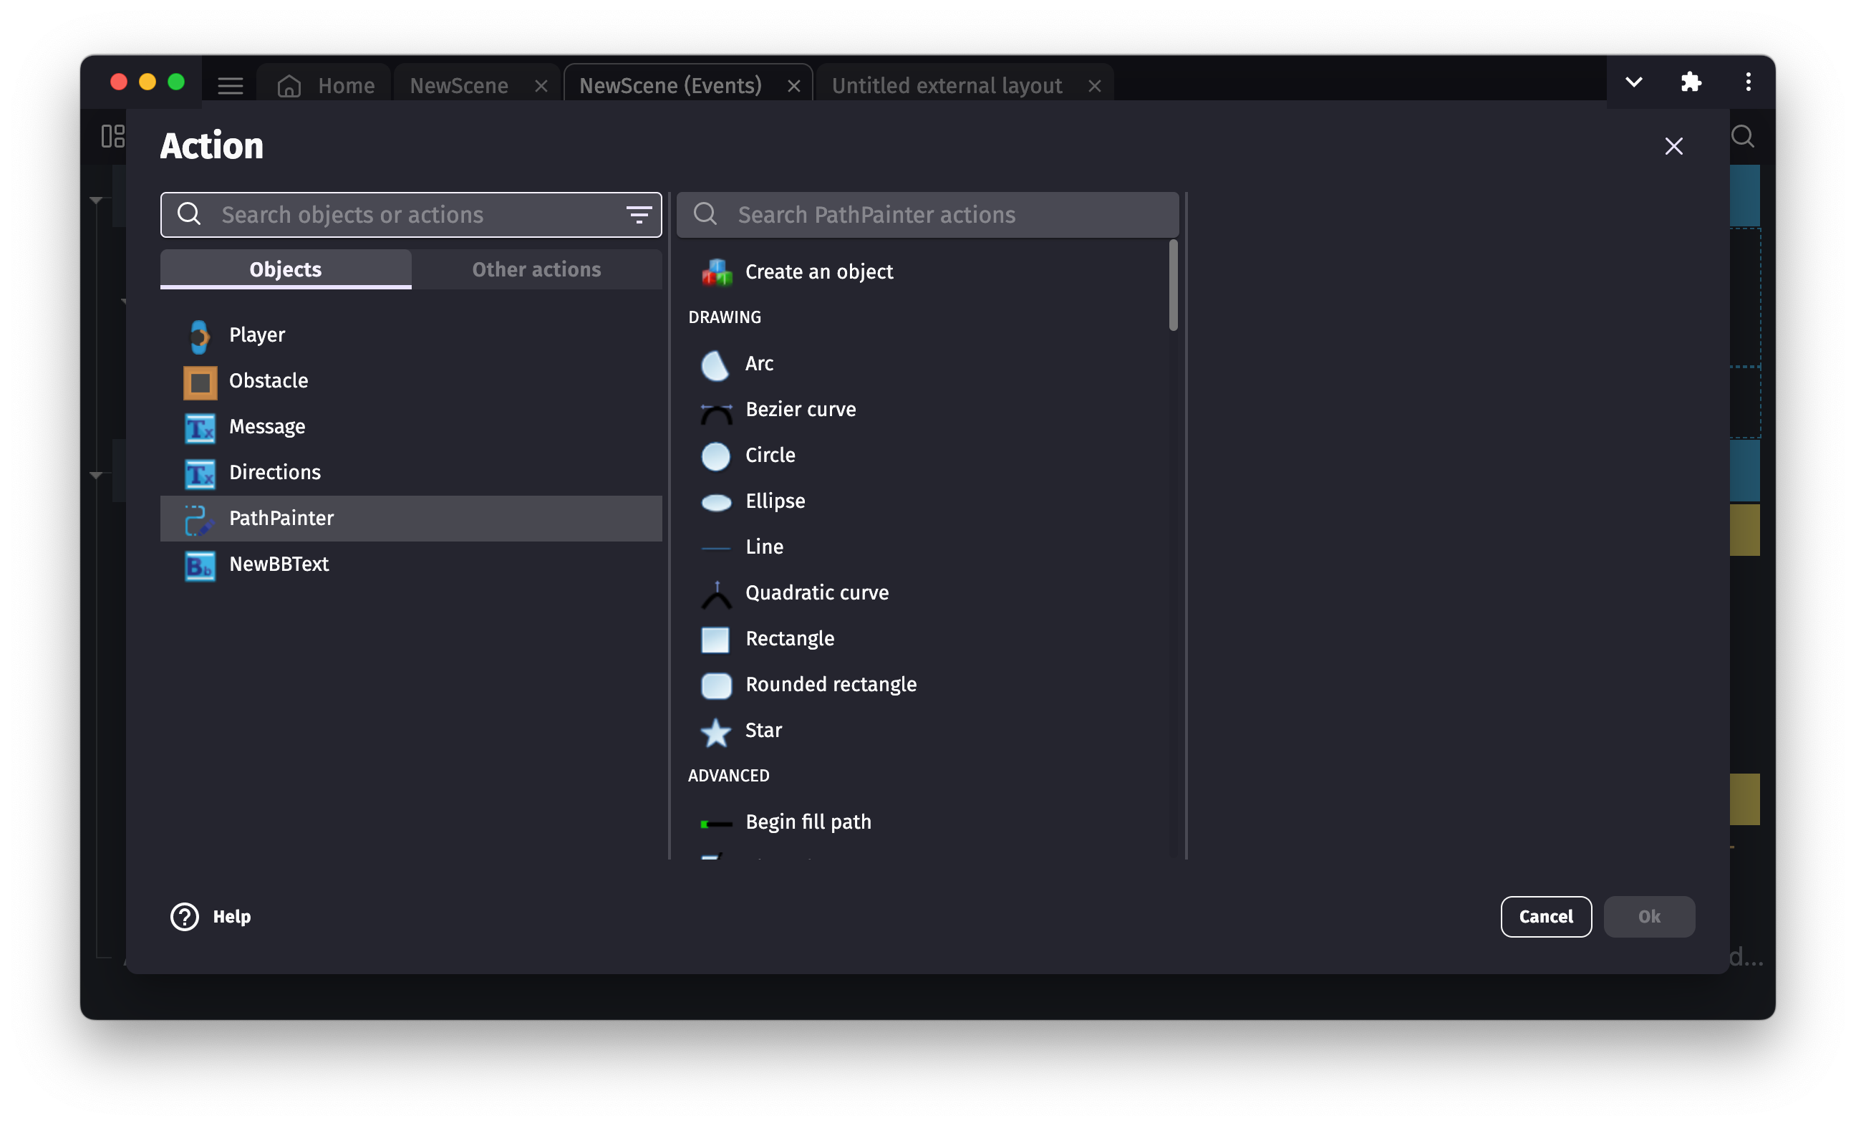Select the Rounded rectangle action
This screenshot has height=1126, width=1856.
pos(830,684)
